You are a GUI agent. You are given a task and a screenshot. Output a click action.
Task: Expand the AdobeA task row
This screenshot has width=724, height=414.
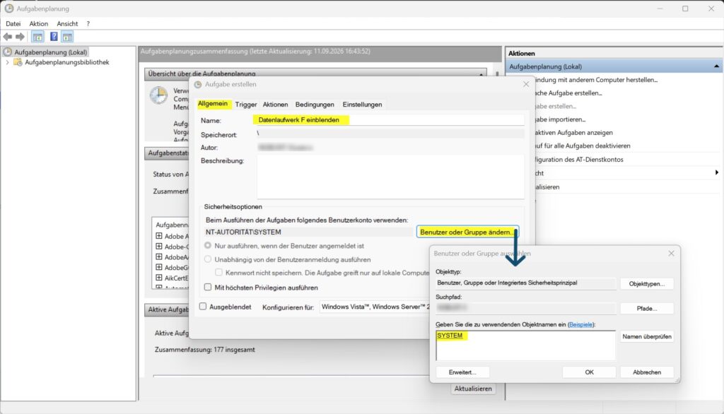coord(159,257)
